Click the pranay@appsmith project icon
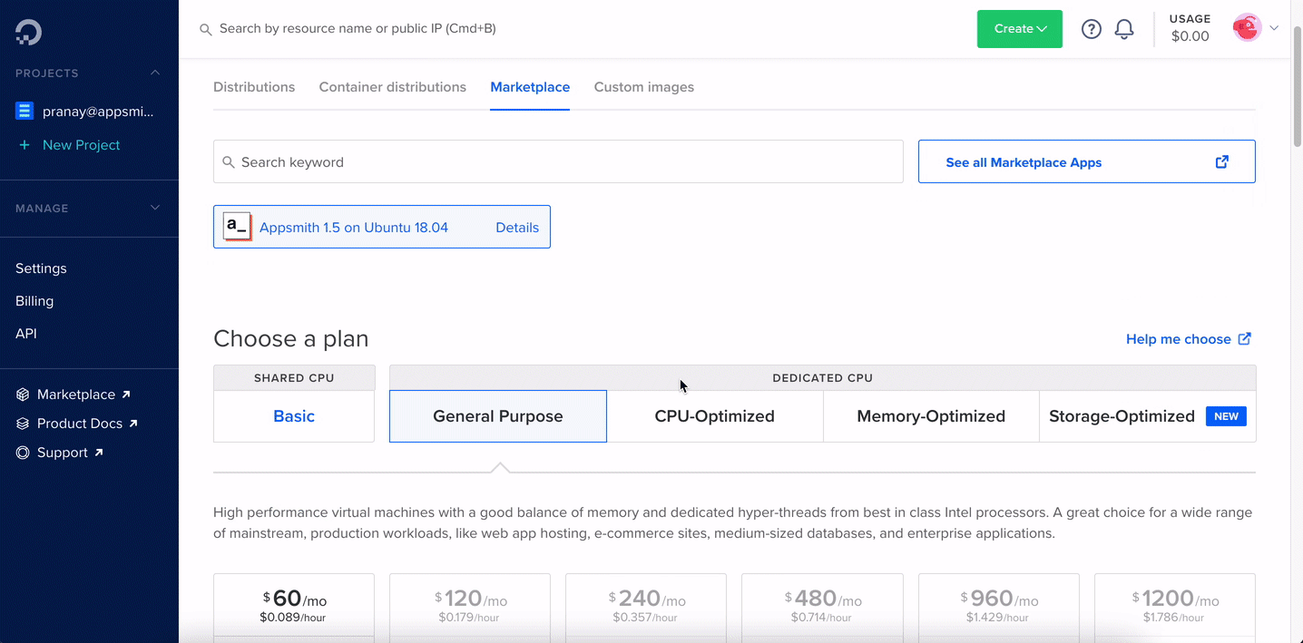This screenshot has width=1303, height=643. click(24, 112)
